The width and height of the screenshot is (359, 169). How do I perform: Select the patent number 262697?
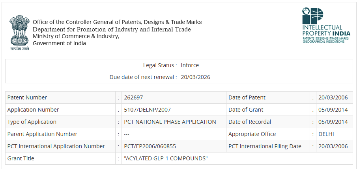tap(133, 97)
